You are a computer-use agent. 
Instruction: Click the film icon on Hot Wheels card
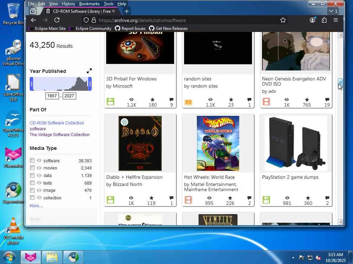pos(188,200)
